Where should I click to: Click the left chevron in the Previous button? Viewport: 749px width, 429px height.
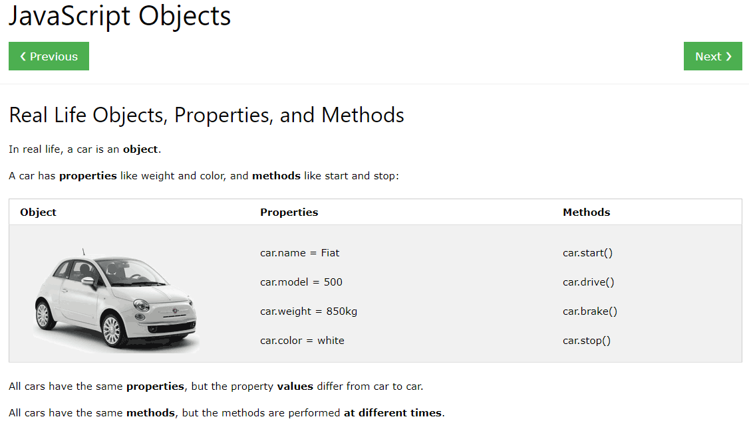23,56
